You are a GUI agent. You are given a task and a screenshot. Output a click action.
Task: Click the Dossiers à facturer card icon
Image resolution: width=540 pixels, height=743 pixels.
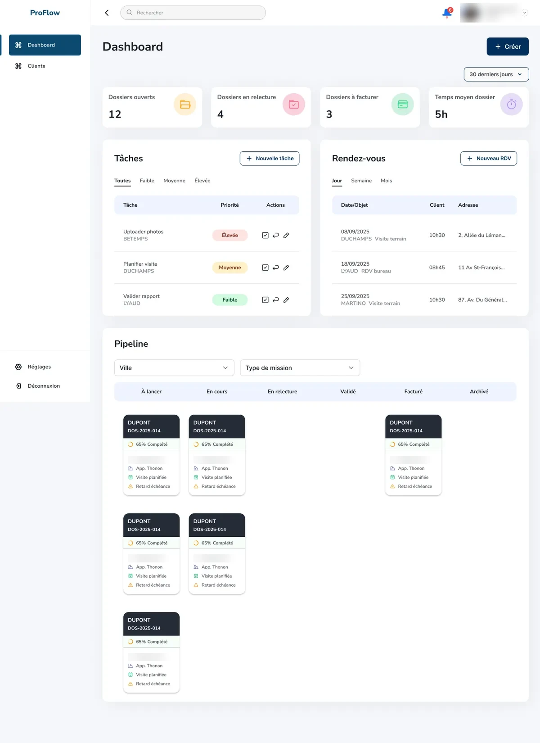[403, 104]
